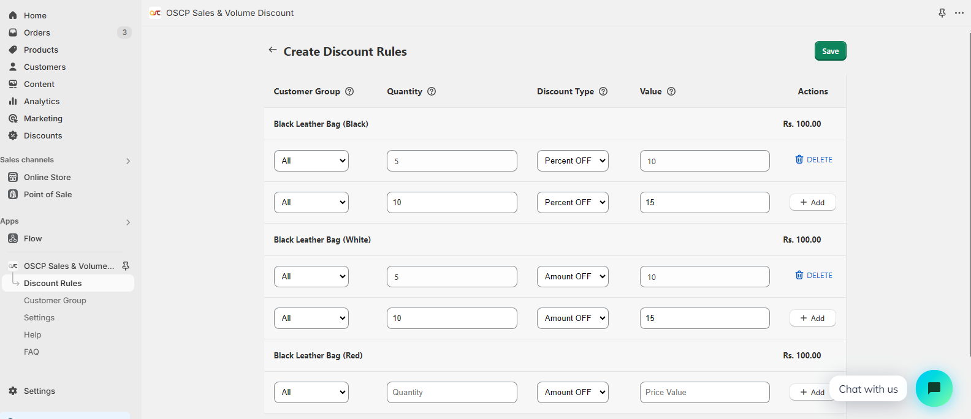Screen dimensions: 971x419
Task: Click the back arrow beside Create Discount Rules
Action: 273,50
